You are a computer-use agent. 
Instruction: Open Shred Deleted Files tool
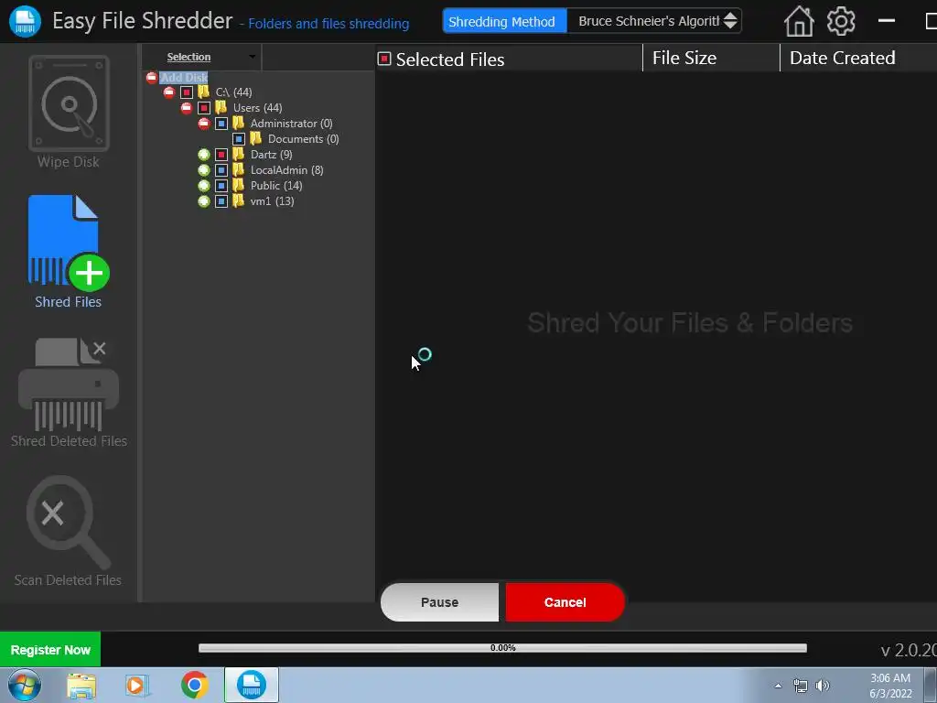(69, 393)
